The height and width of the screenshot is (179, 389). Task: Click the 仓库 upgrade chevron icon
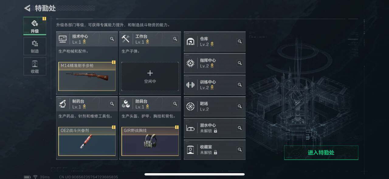212,44
